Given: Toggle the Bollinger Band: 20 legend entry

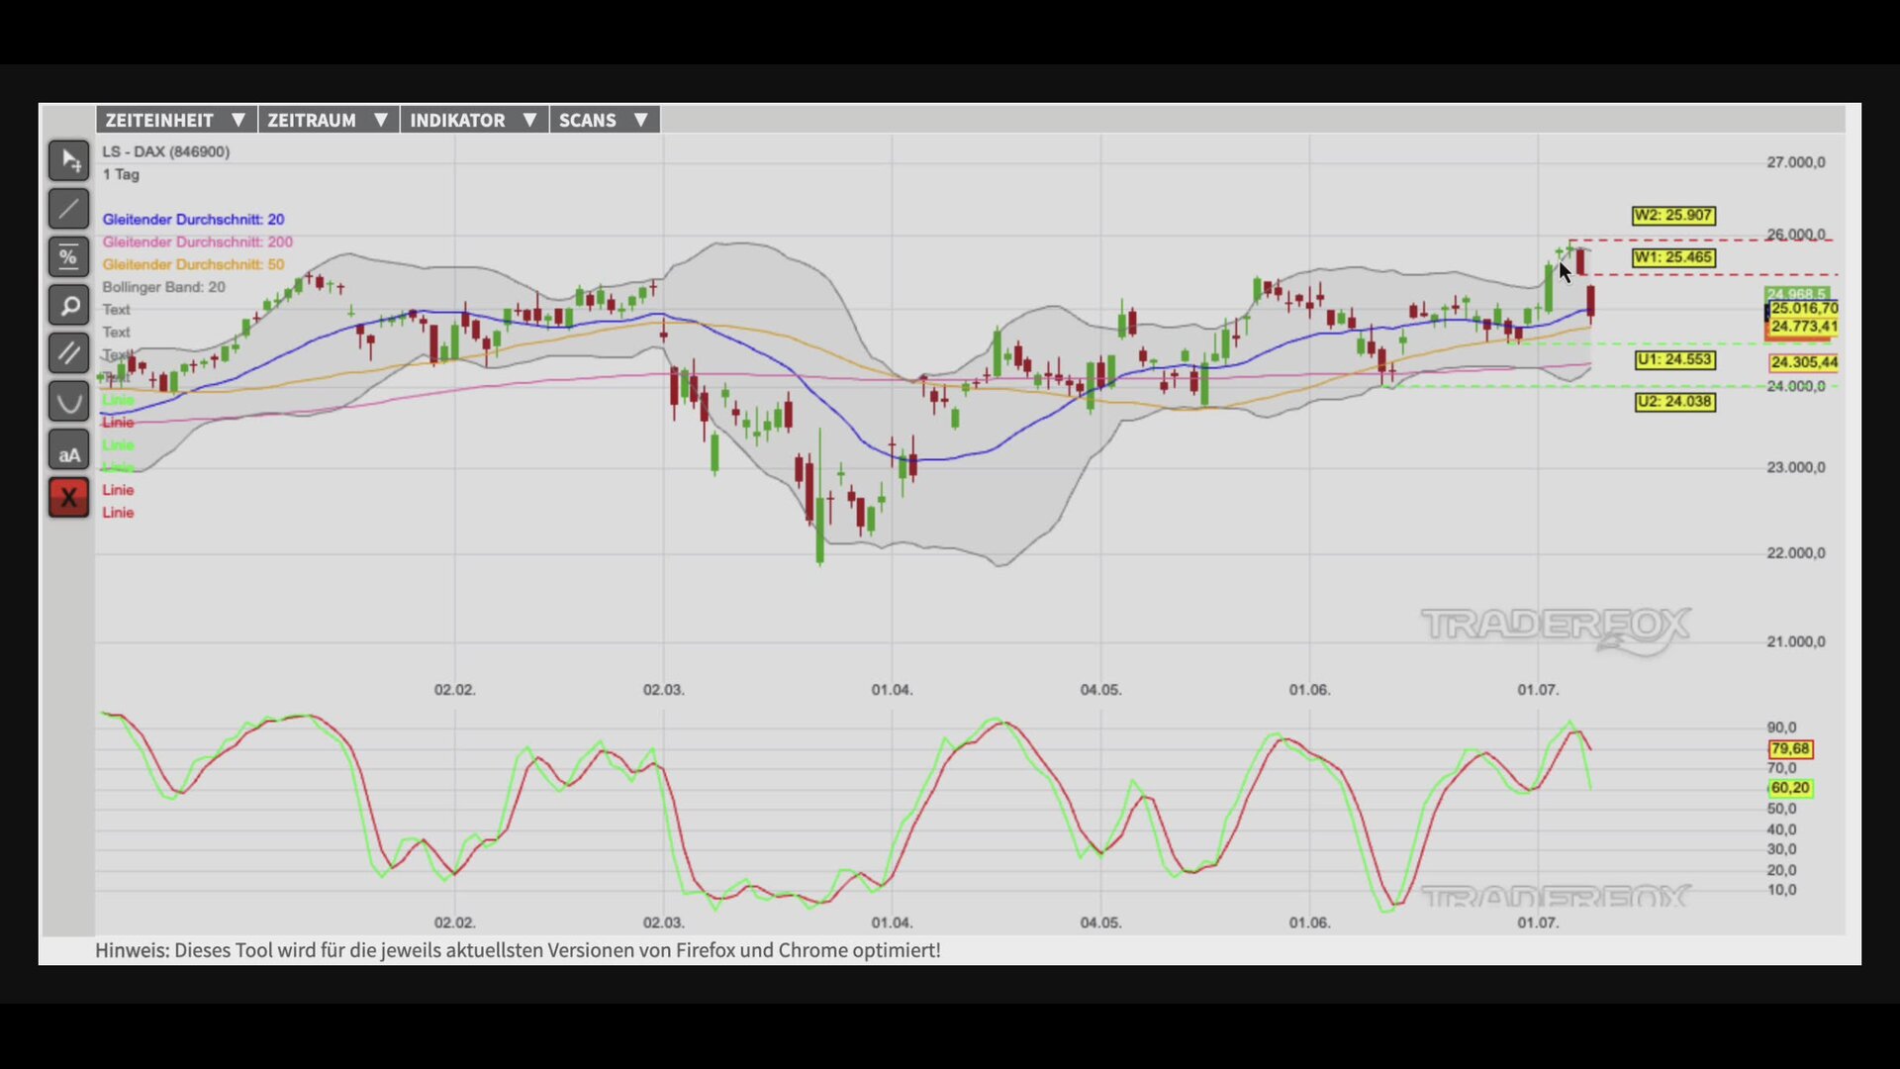Looking at the screenshot, I should tap(163, 287).
